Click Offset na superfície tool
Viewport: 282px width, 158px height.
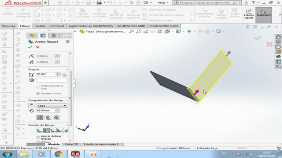pos(133,14)
